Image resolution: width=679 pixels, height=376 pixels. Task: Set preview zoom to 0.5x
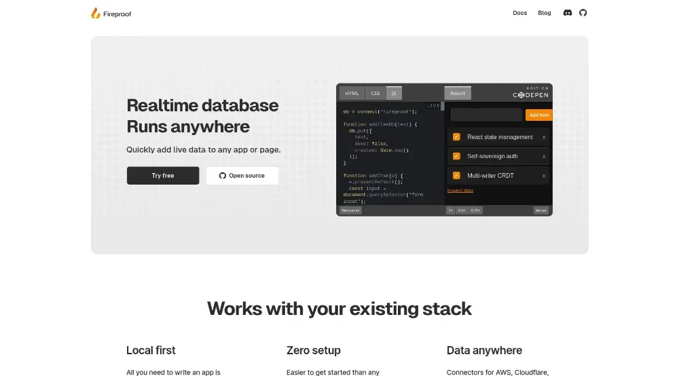point(462,210)
